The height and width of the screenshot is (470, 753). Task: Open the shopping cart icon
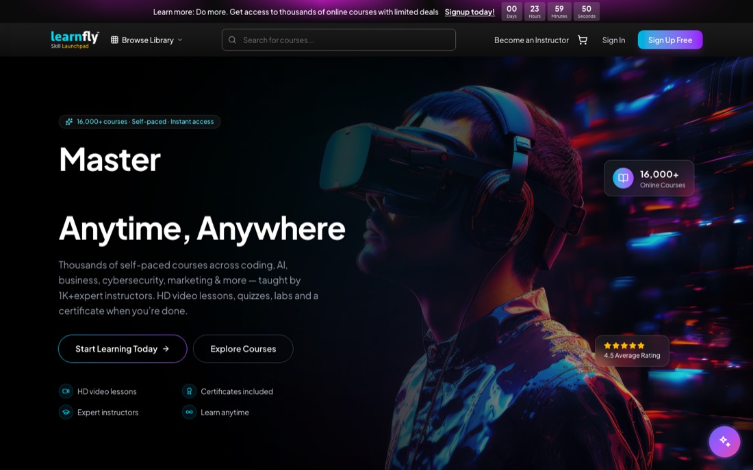point(583,40)
